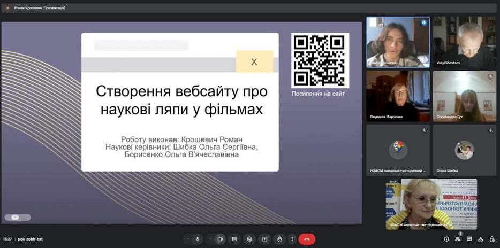Open host controls lock icon
This screenshot has width=500, height=248.
click(x=491, y=239)
